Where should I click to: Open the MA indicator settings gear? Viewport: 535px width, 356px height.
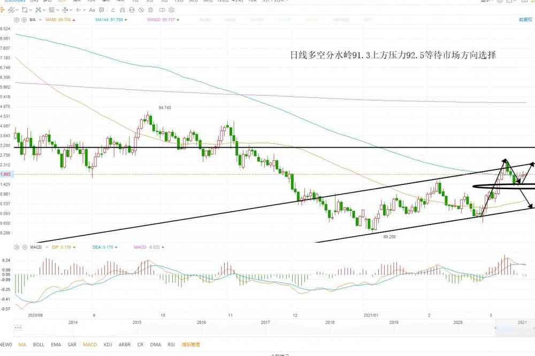[x=17, y=20]
